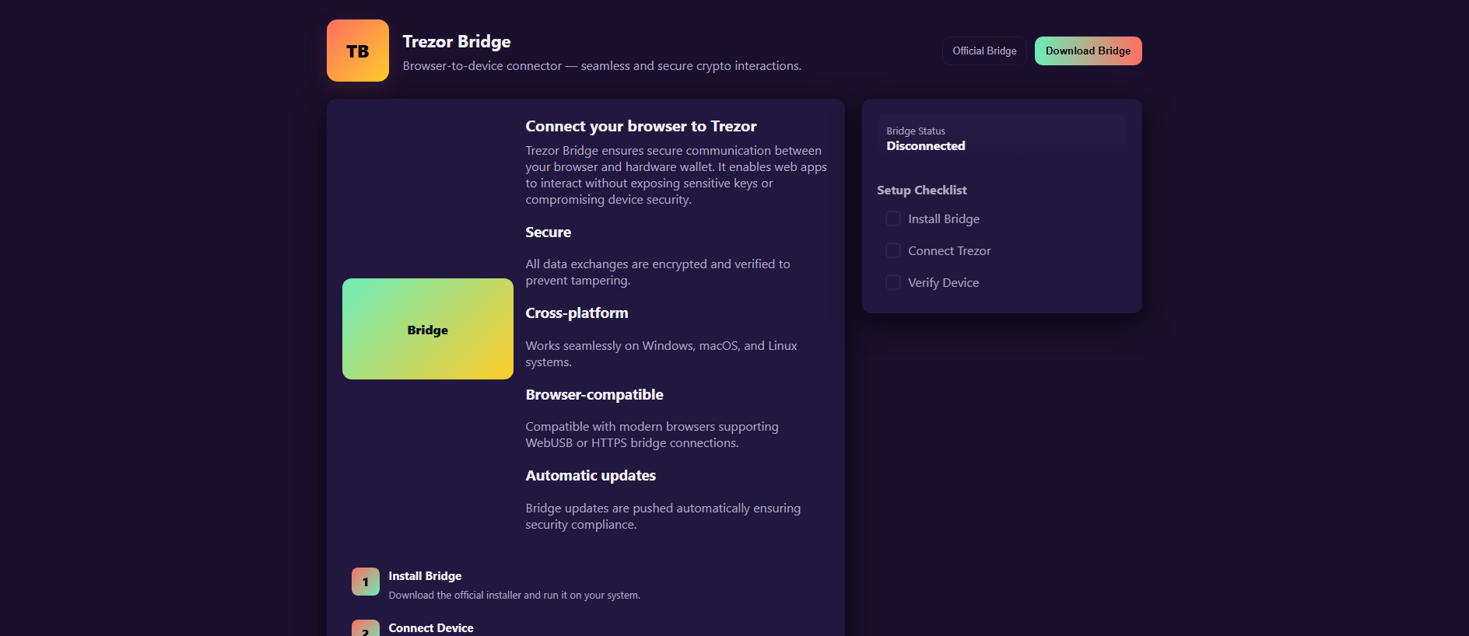Click the Browser-compatible heading

pos(594,394)
